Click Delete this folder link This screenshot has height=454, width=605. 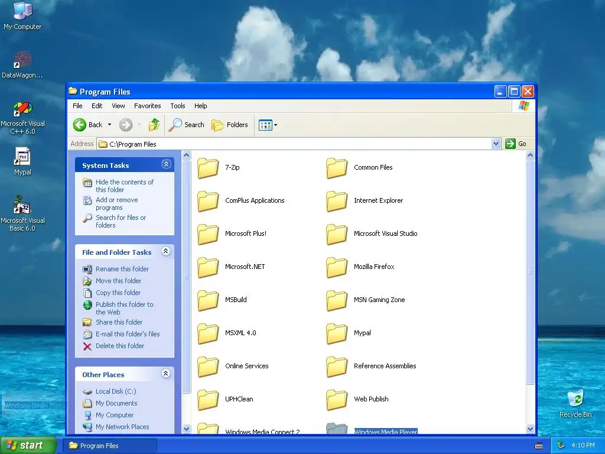pyautogui.click(x=119, y=346)
